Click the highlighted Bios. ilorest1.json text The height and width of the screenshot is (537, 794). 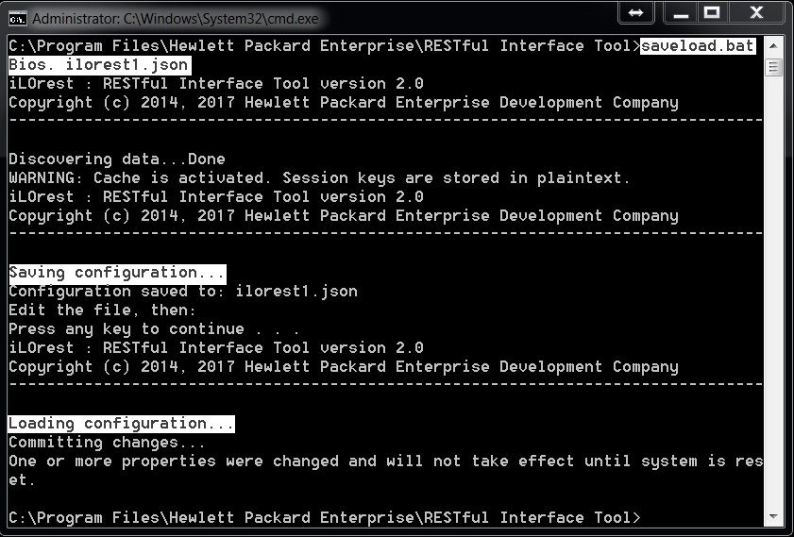click(99, 65)
